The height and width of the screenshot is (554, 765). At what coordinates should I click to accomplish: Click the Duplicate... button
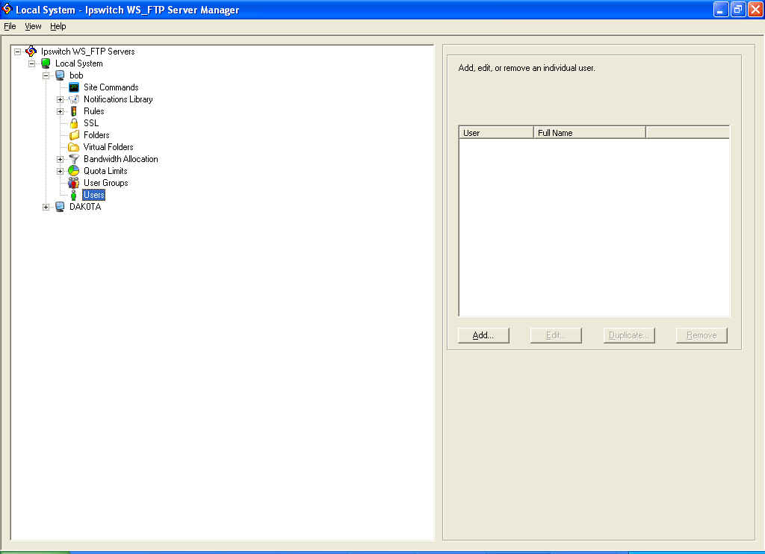629,335
